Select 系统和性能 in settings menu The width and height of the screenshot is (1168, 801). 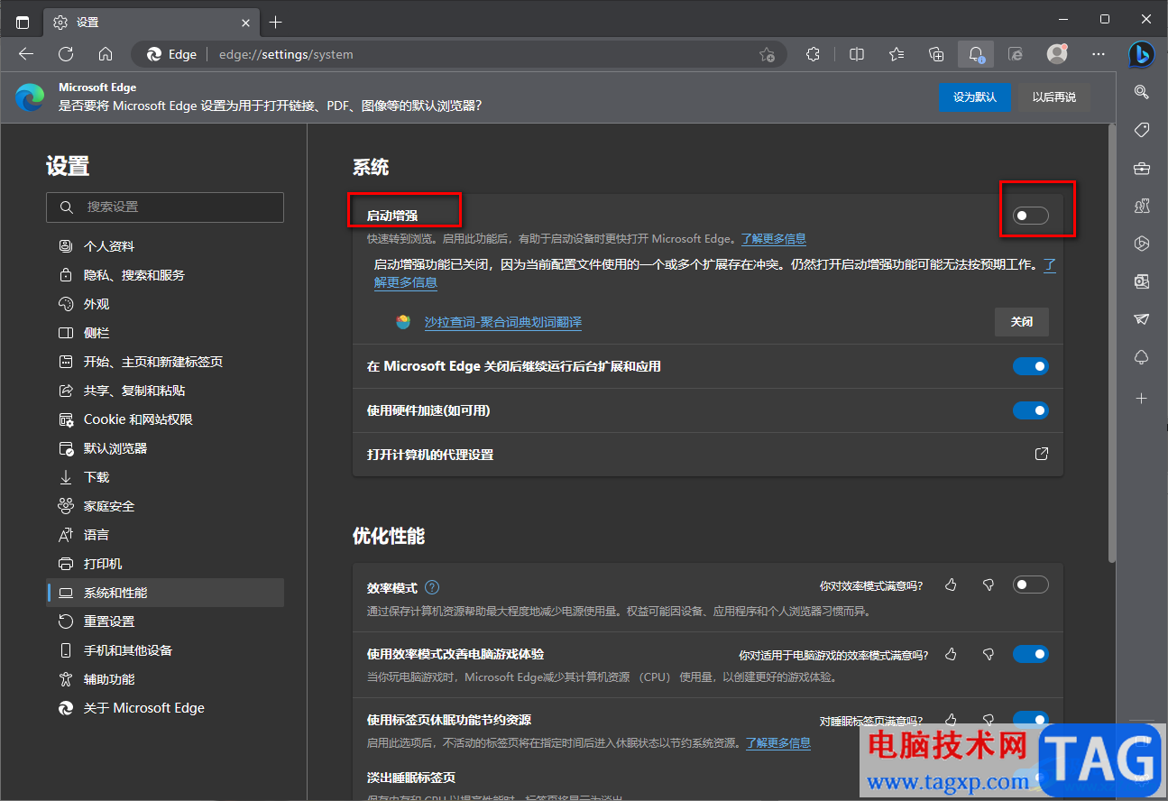pyautogui.click(x=165, y=593)
